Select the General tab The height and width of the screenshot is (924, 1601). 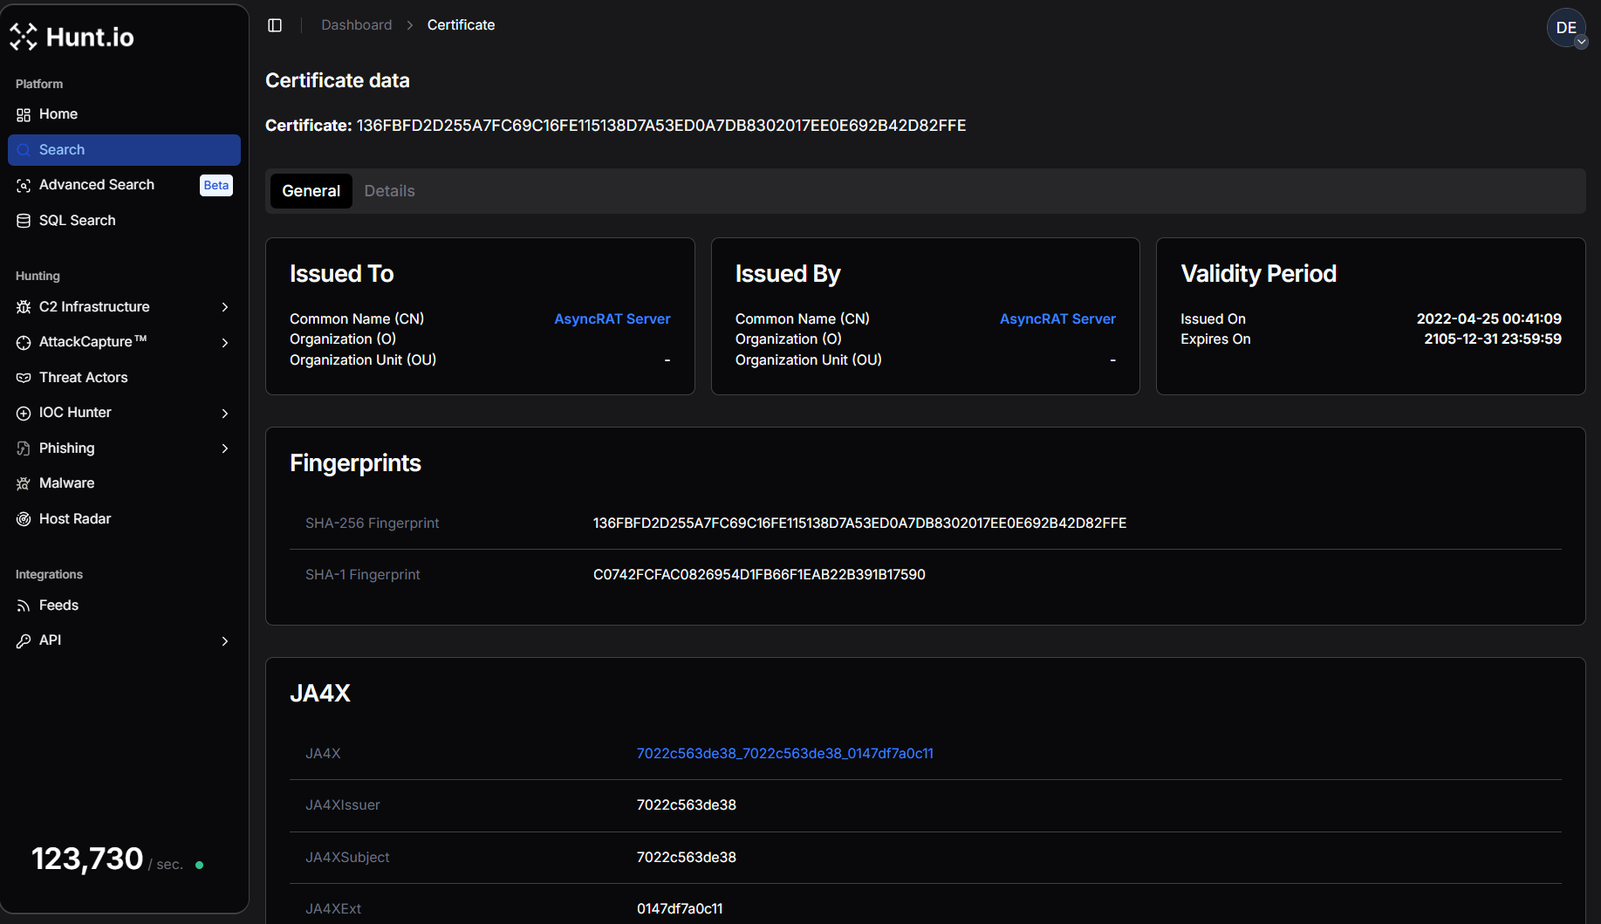pyautogui.click(x=311, y=191)
